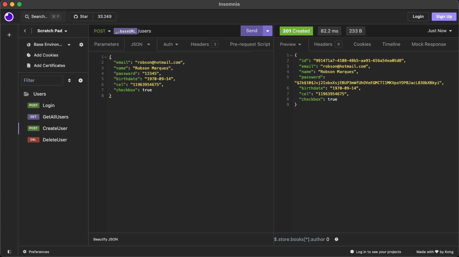This screenshot has height=257, width=459.
Task: Click the certificate file icon
Action: (29, 66)
